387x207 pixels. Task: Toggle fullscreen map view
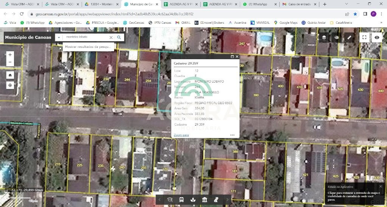click(x=364, y=37)
